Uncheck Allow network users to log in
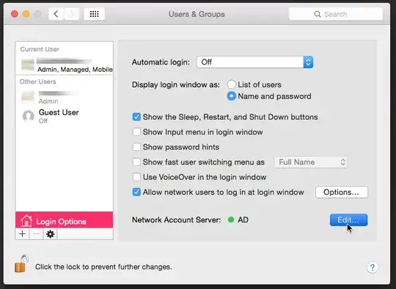 pos(136,192)
